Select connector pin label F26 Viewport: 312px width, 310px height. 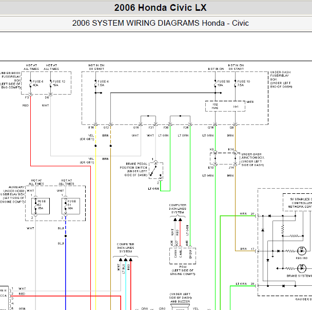point(186,127)
